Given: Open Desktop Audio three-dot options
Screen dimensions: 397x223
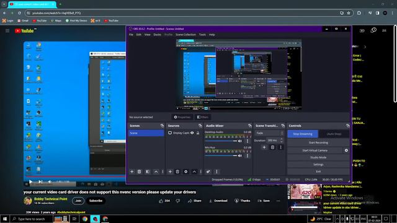Looking at the screenshot, I should click(248, 141).
